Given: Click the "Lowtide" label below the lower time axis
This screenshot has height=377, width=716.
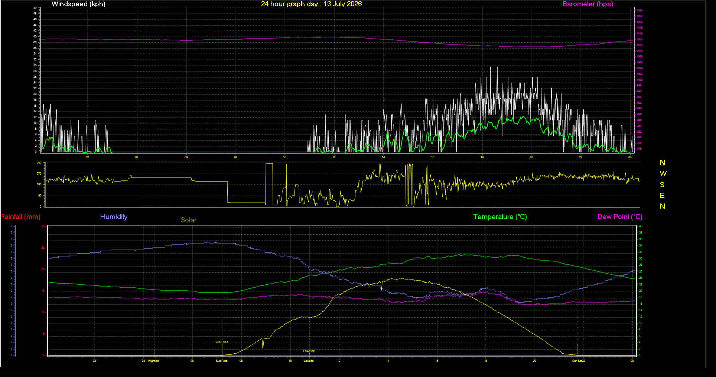Looking at the screenshot, I should (x=309, y=361).
